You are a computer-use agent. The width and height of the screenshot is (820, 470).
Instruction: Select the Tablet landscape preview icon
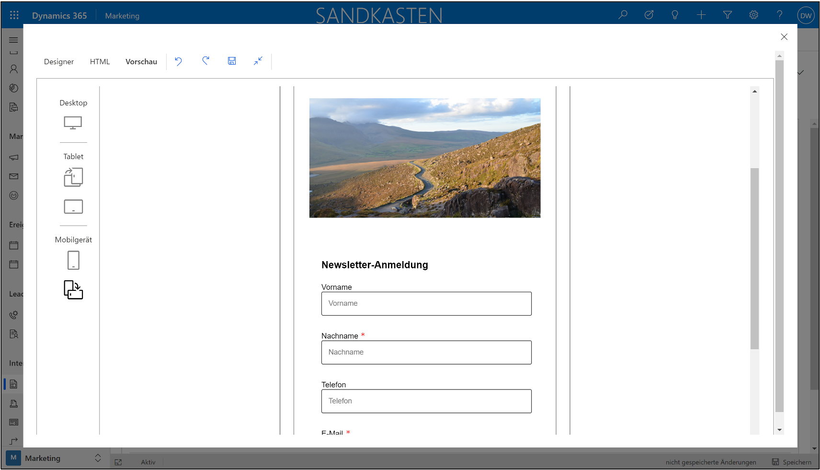[x=73, y=206]
